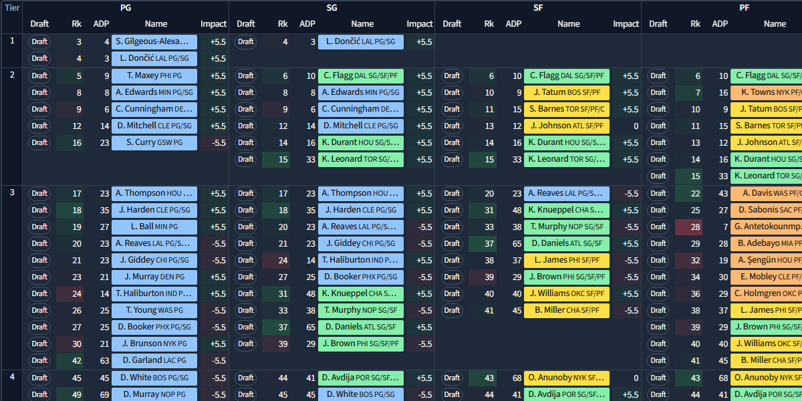The height and width of the screenshot is (401, 802).
Task: Draft J. Tatum in the SF column
Action: 452,93
